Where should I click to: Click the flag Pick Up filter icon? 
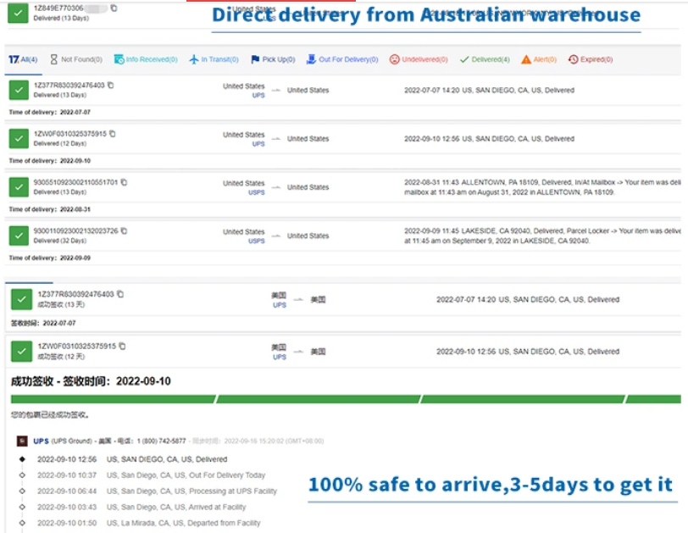[255, 60]
